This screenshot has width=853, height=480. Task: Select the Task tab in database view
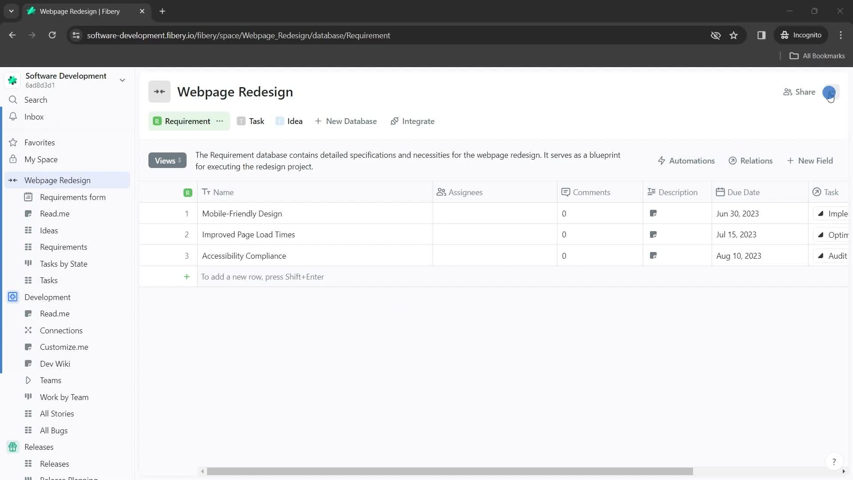258,121
